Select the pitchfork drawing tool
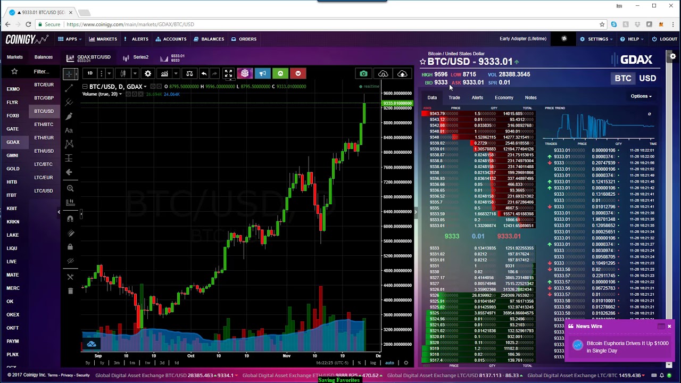Screen dimensions: 681x383 coord(70,102)
